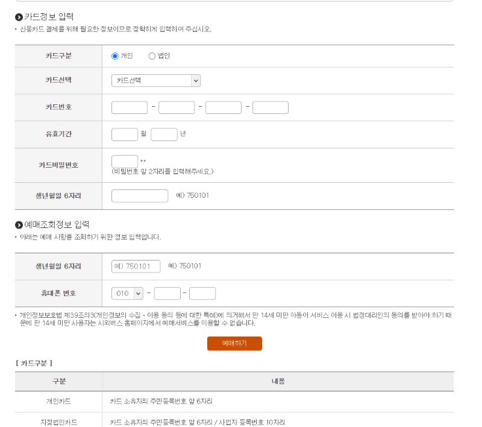This screenshot has height=427, width=482.
Task: Click the third card number input field
Action: (223, 107)
